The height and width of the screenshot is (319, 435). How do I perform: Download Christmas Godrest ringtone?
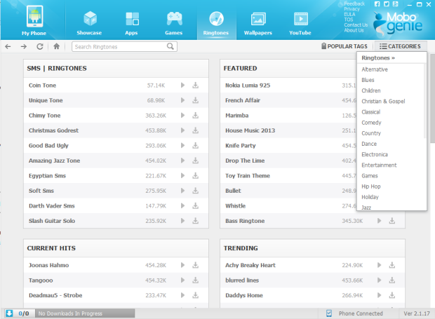(x=196, y=130)
